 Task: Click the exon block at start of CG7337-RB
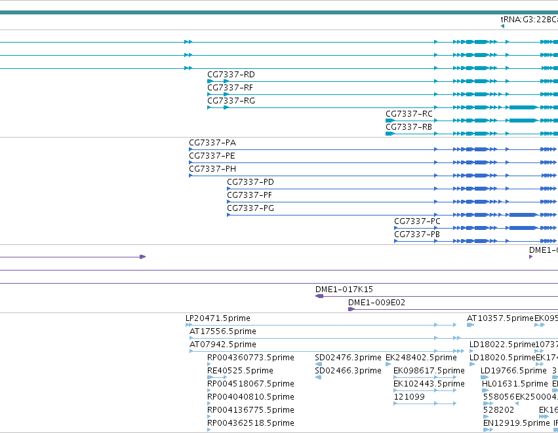click(390, 134)
